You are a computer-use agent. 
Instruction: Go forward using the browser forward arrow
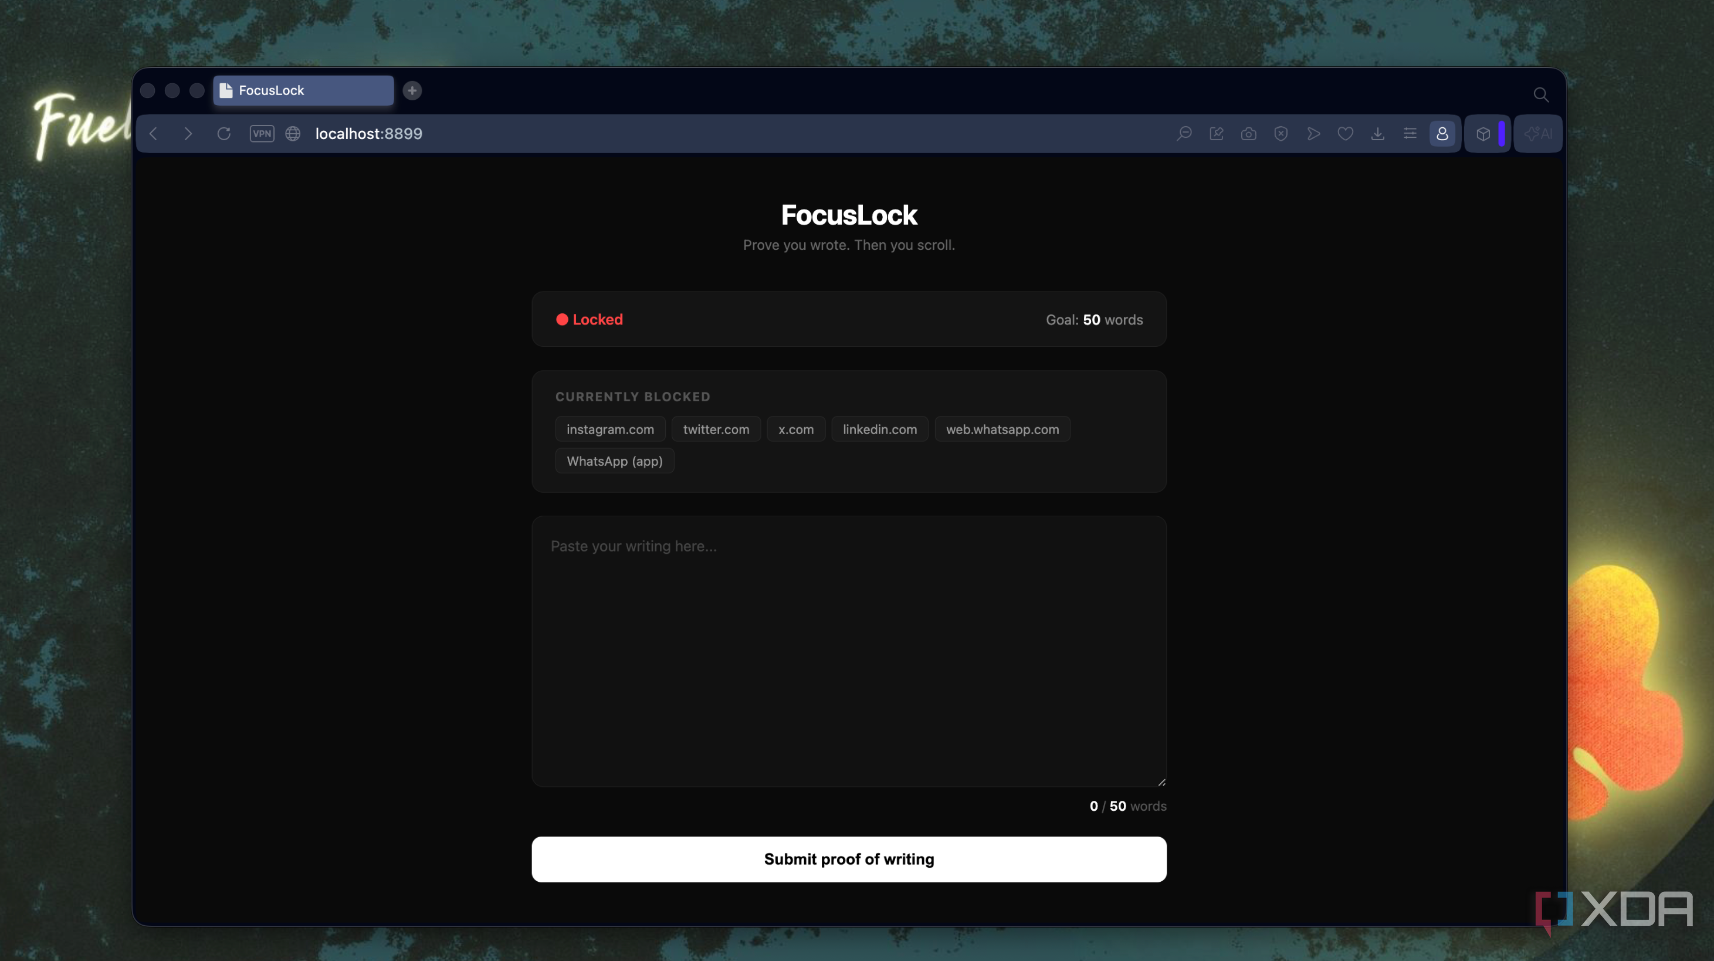pyautogui.click(x=188, y=134)
